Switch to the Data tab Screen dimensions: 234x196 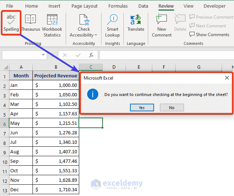click(x=143, y=6)
